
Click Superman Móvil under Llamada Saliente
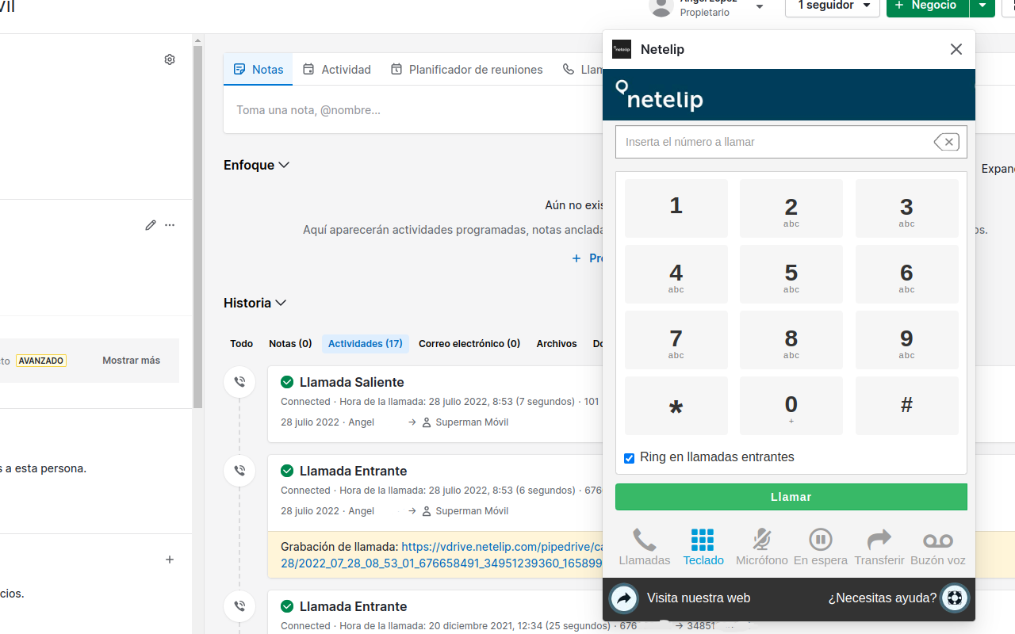[472, 422]
